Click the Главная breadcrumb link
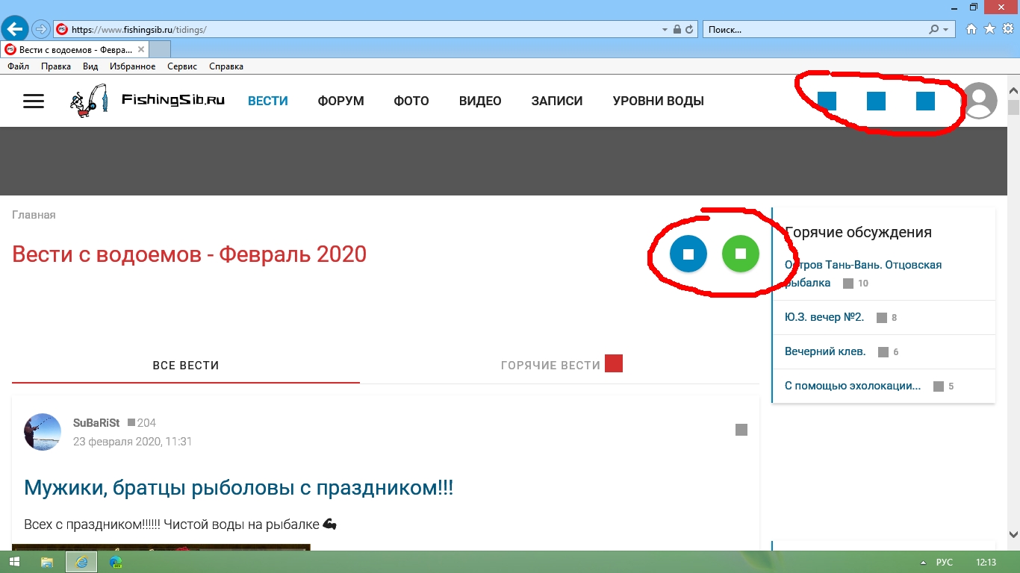This screenshot has width=1020, height=573. click(x=34, y=215)
